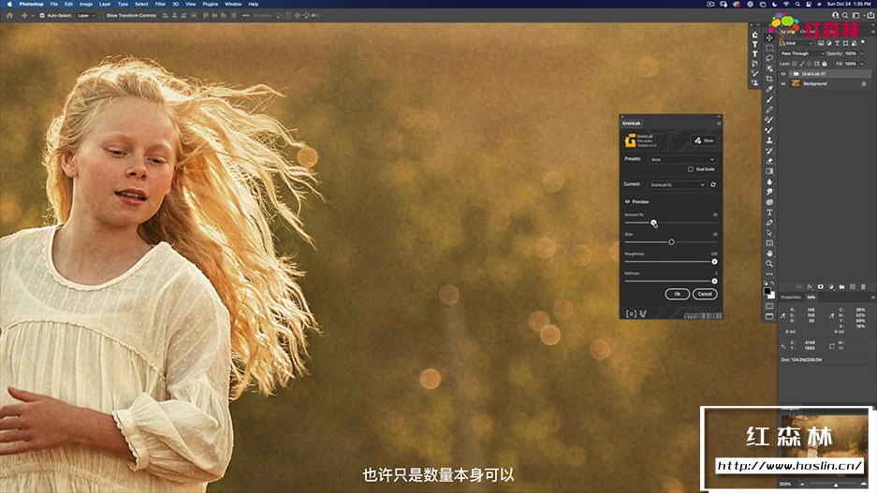Select the Crop tool
877x493 pixels.
769,79
